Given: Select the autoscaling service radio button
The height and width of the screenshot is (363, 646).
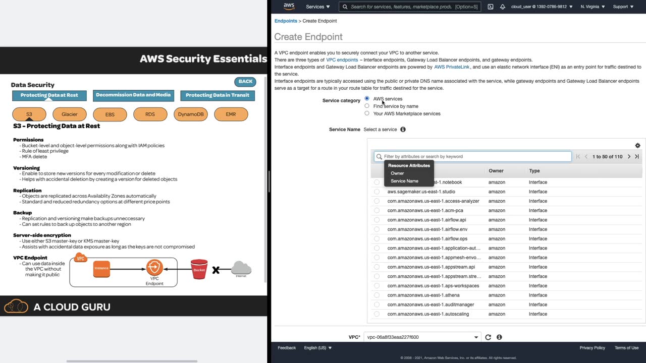Looking at the screenshot, I should [376, 314].
